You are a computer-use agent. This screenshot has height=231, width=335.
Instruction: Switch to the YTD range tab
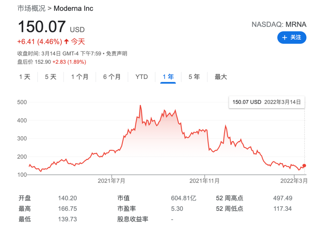tap(142, 77)
